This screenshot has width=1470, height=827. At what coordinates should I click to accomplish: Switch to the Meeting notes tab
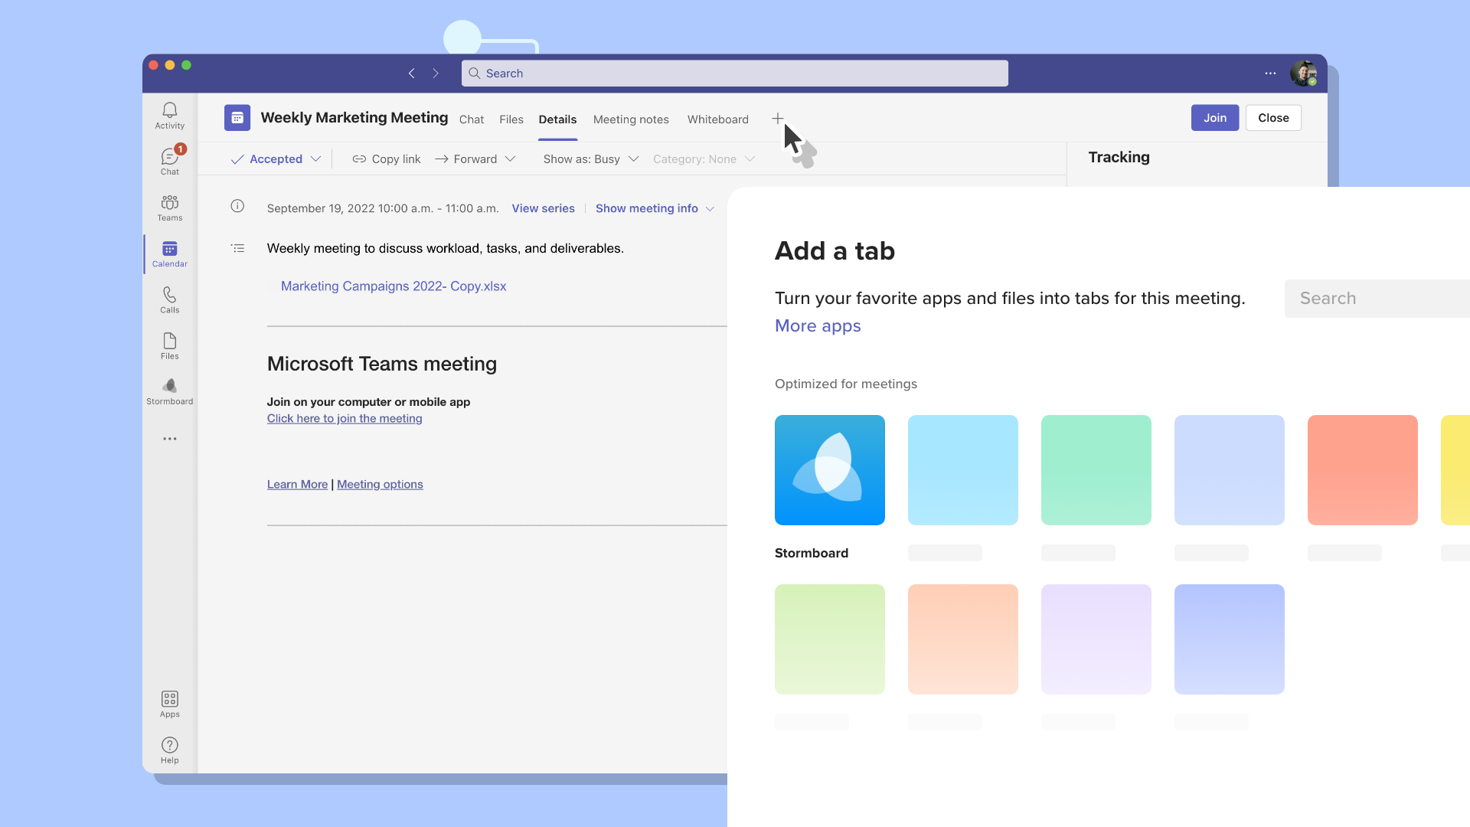631,119
